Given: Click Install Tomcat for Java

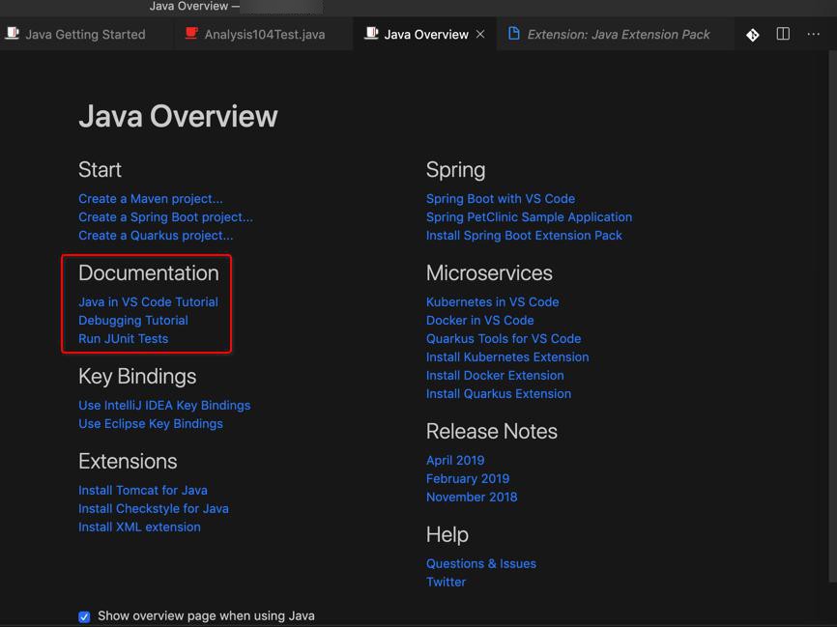Looking at the screenshot, I should click(143, 491).
